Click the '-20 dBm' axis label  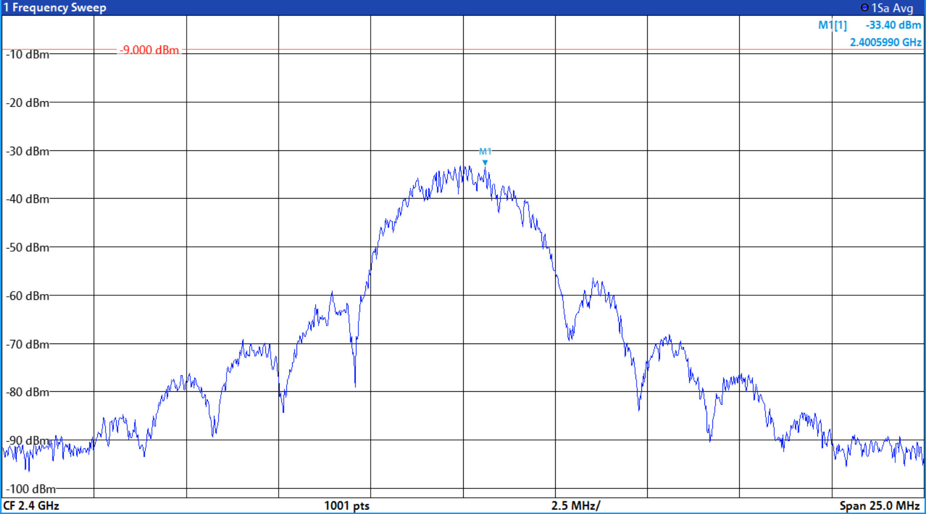pos(28,103)
